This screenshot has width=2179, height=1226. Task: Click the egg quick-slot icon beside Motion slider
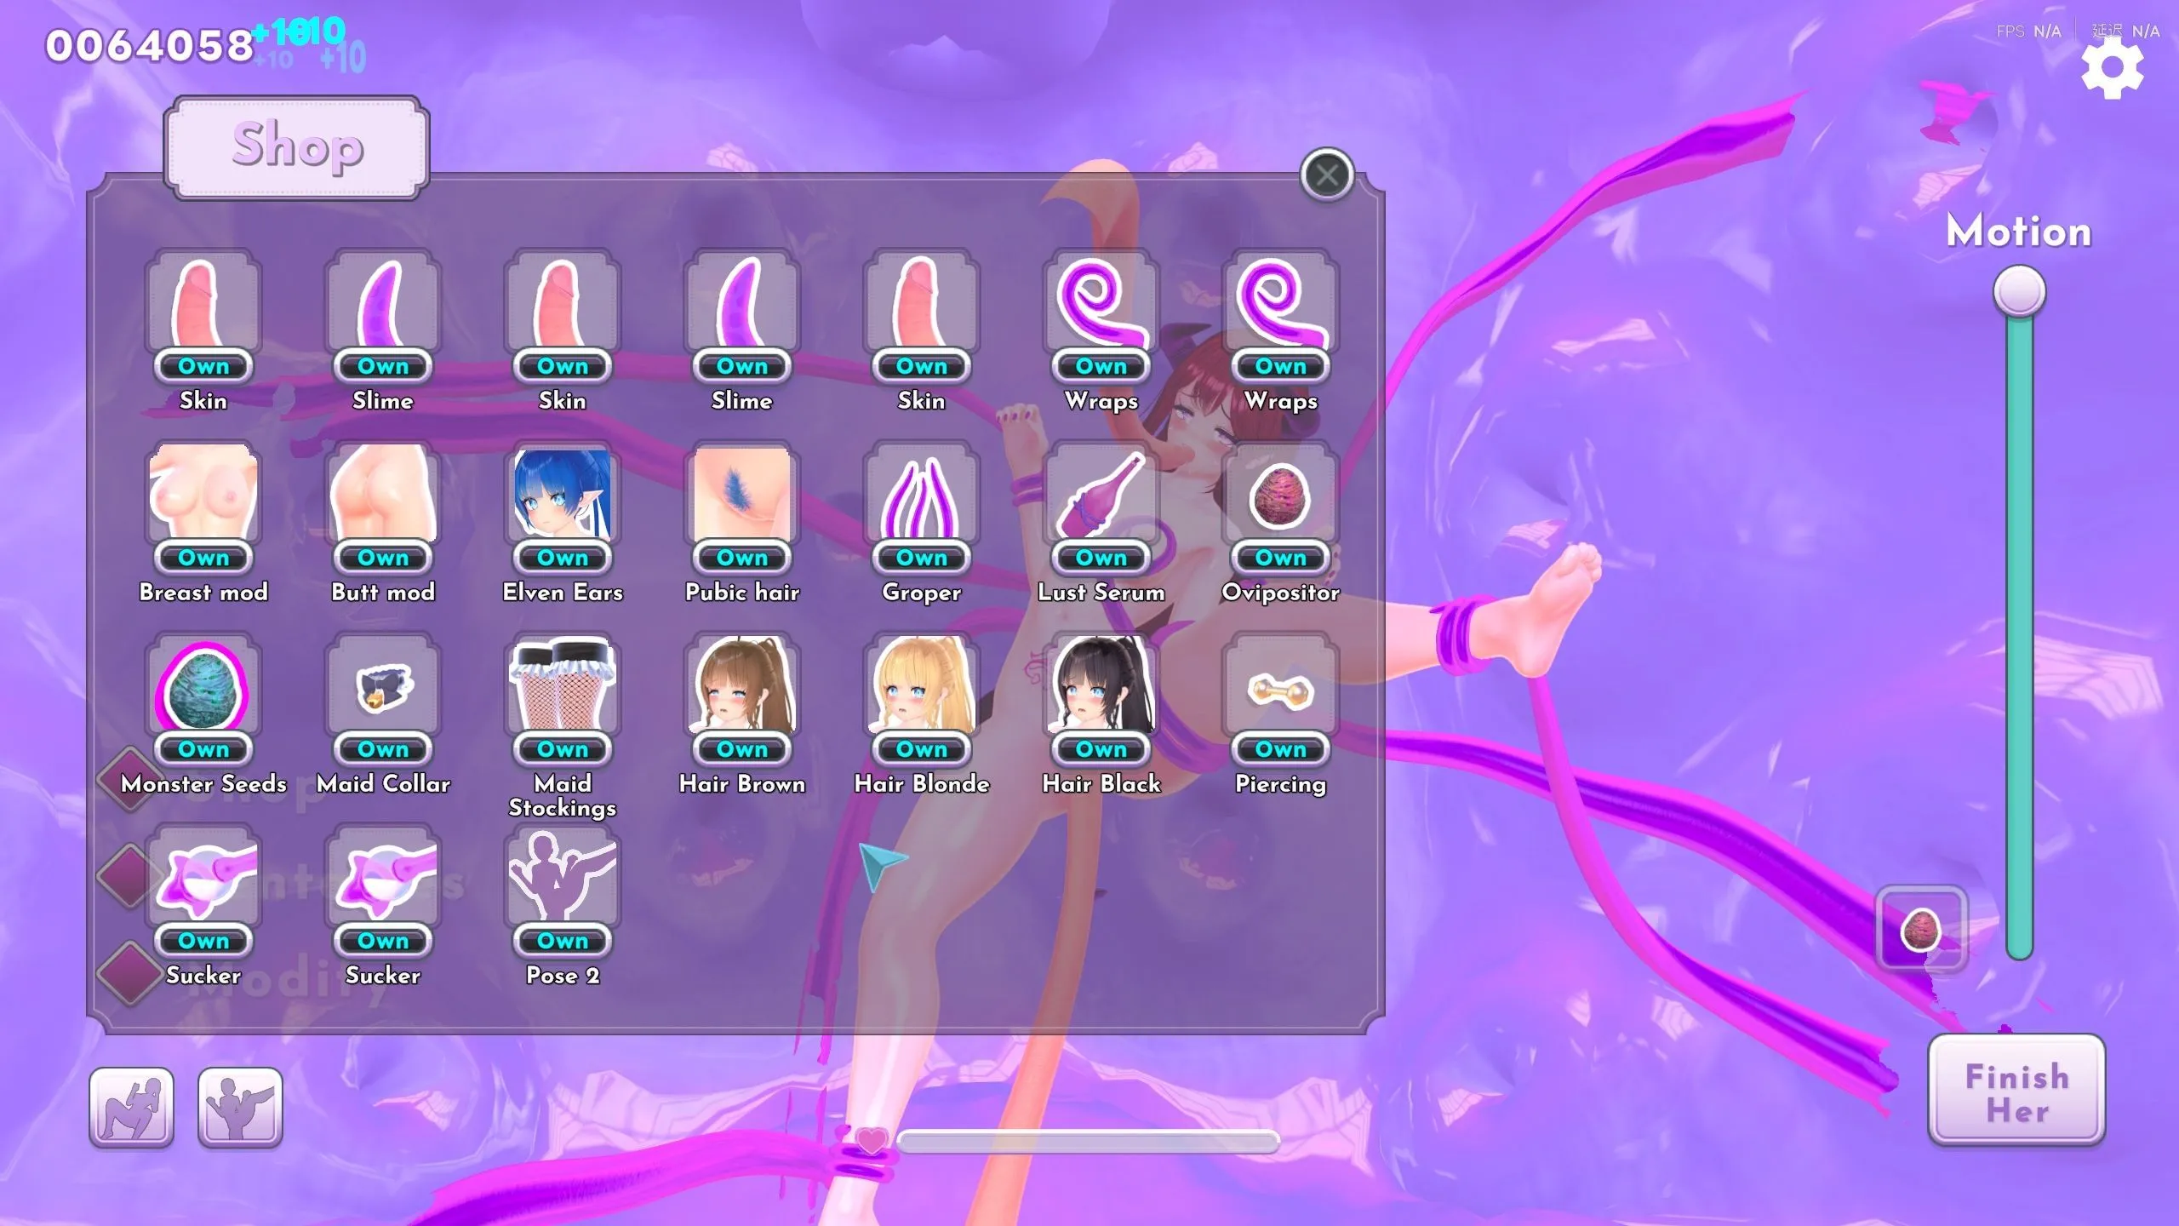[x=1921, y=928]
